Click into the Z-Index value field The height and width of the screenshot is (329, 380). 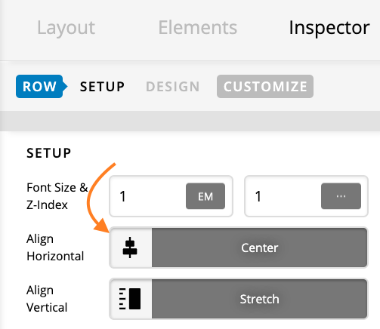pos(283,196)
